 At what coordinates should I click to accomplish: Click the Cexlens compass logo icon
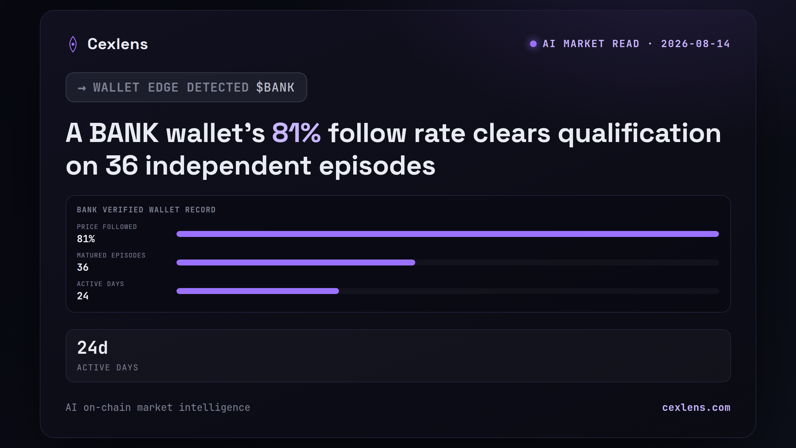[73, 44]
